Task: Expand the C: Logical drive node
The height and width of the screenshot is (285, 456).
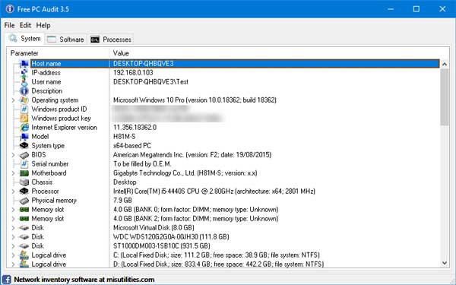Action: pyautogui.click(x=13, y=255)
